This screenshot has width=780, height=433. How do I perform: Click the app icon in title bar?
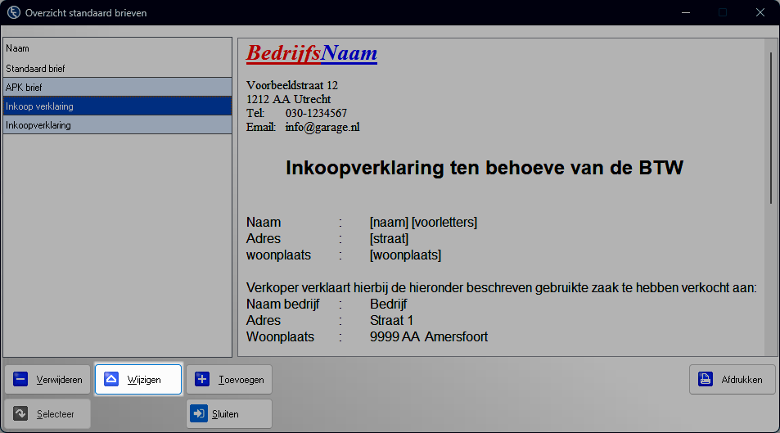13,13
